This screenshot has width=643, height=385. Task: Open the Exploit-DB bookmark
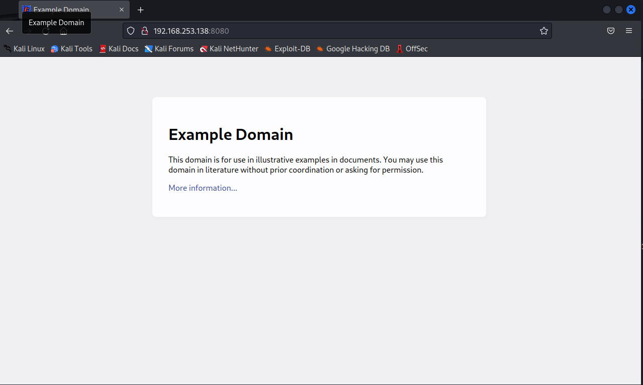pos(288,49)
